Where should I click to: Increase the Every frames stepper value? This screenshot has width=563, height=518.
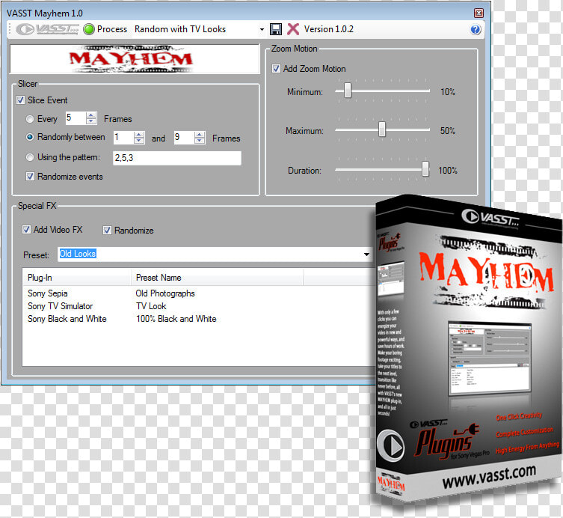coord(91,115)
